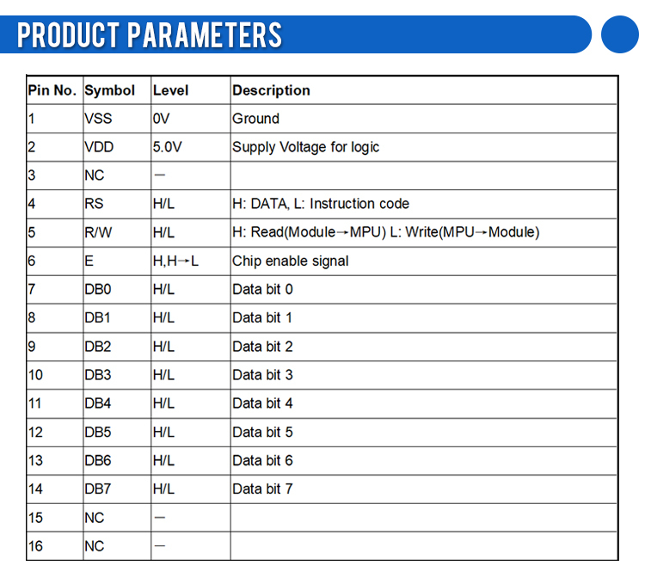Select the Chip enable signal description
The width and height of the screenshot is (645, 572).
(x=291, y=261)
